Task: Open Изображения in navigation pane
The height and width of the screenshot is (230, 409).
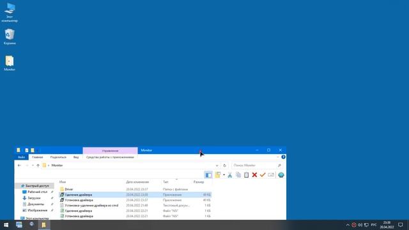Action: coord(37,210)
